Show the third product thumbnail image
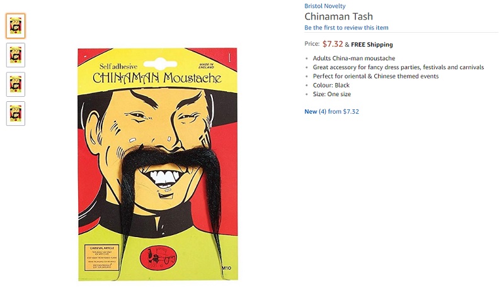Screen dimensions: 504x288 tap(15, 84)
